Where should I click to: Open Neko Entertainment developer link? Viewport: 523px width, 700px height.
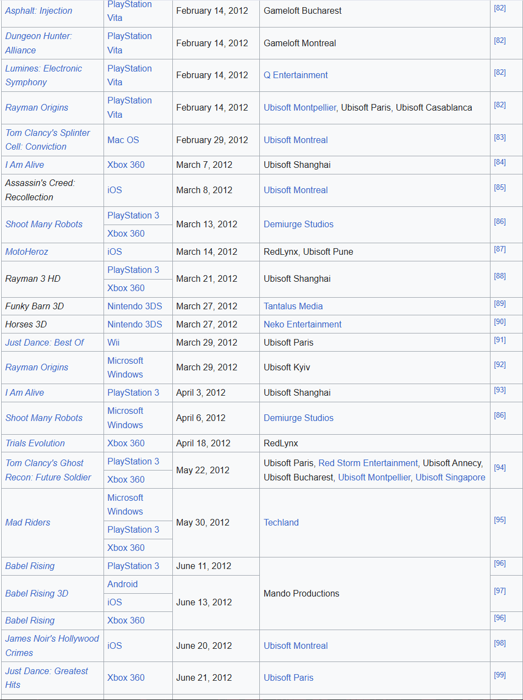pyautogui.click(x=303, y=324)
